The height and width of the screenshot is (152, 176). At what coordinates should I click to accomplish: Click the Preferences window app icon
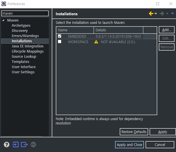[4, 4]
